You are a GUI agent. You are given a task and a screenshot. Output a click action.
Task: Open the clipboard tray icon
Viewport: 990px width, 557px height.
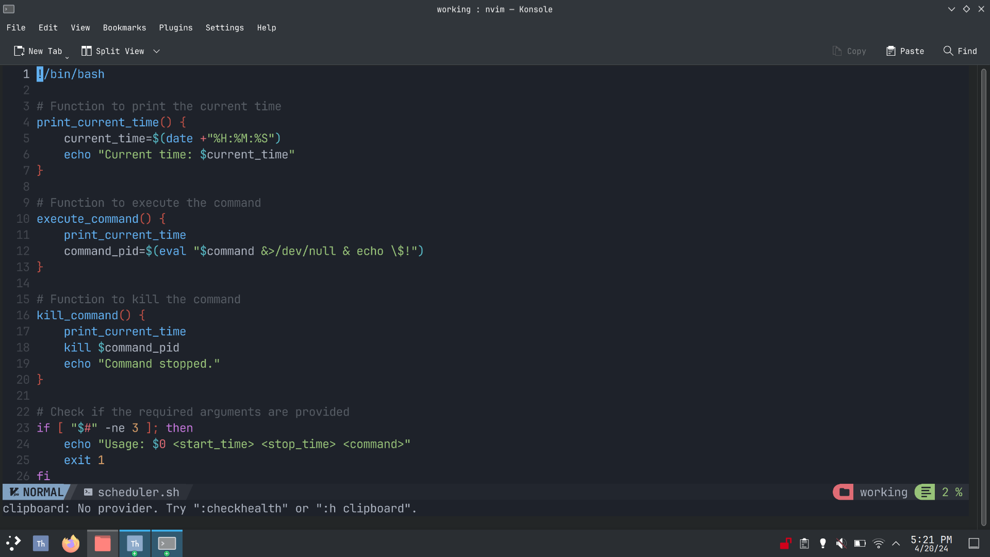click(804, 544)
